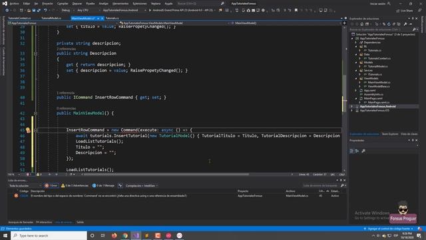The height and width of the screenshot is (240, 426).
Task: Click the Properties categorized icon
Action: (351, 151)
